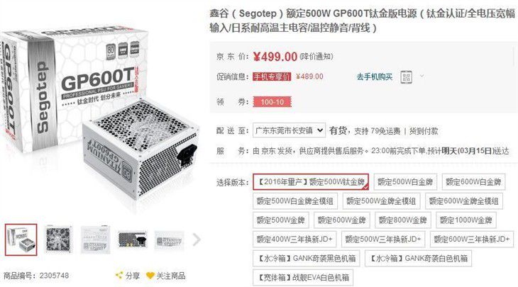
Task: Click the 降价通知 price alert link
Action: 316,57
